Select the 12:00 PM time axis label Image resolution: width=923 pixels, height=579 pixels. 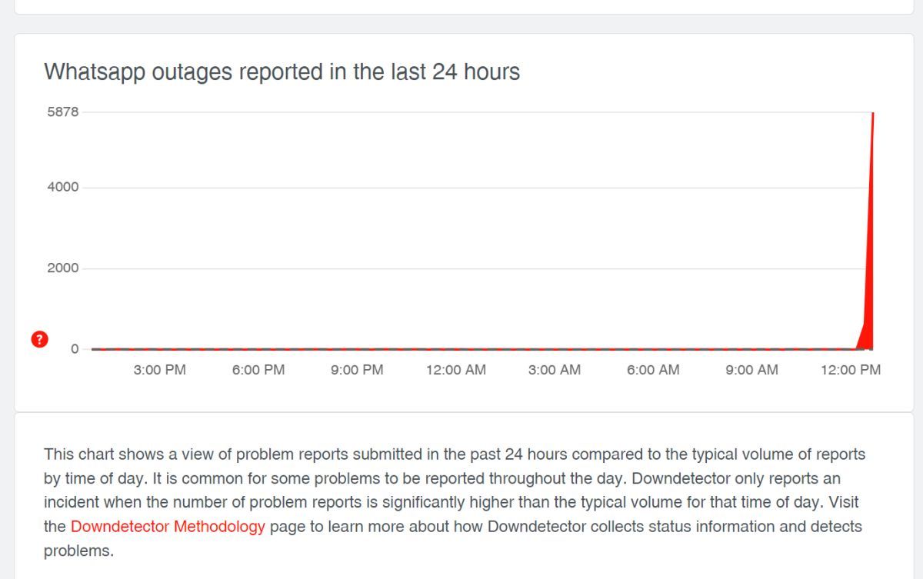[x=851, y=370]
